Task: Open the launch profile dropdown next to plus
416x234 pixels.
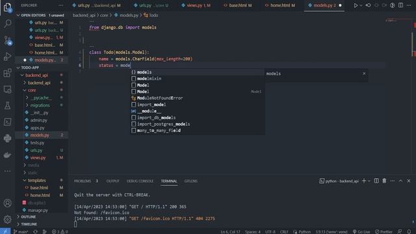Action: pyautogui.click(x=369, y=181)
